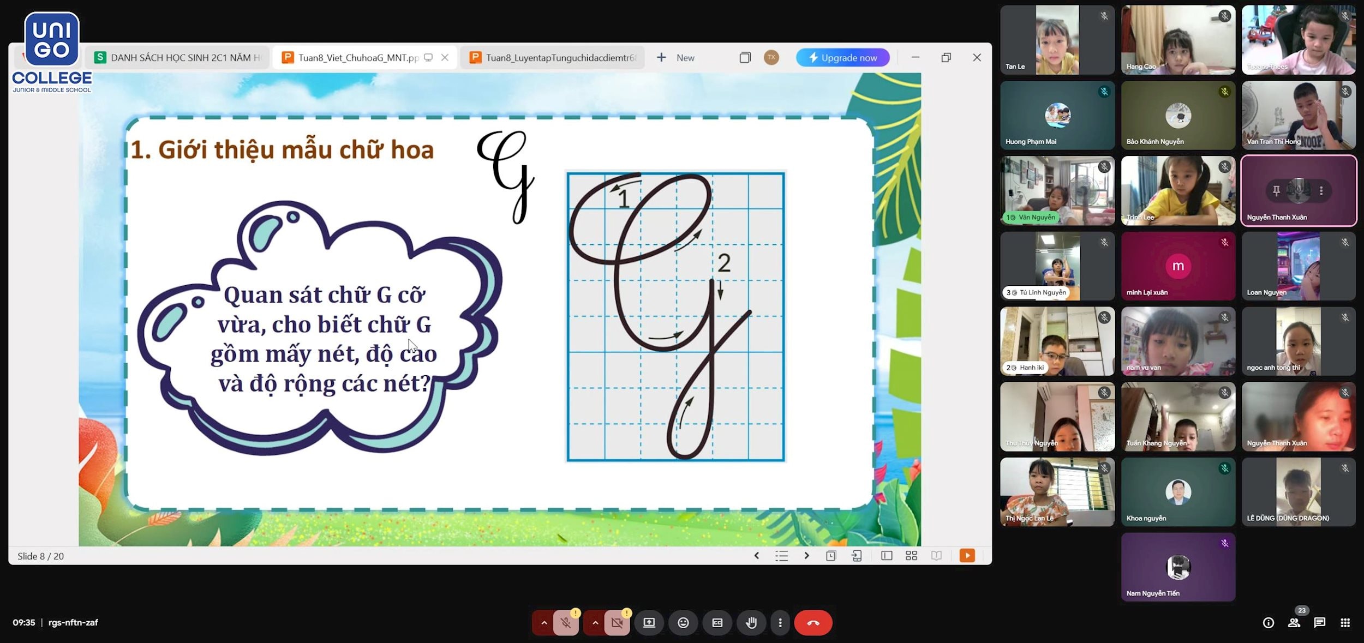Switch to slide sorter grid view

pos(911,556)
